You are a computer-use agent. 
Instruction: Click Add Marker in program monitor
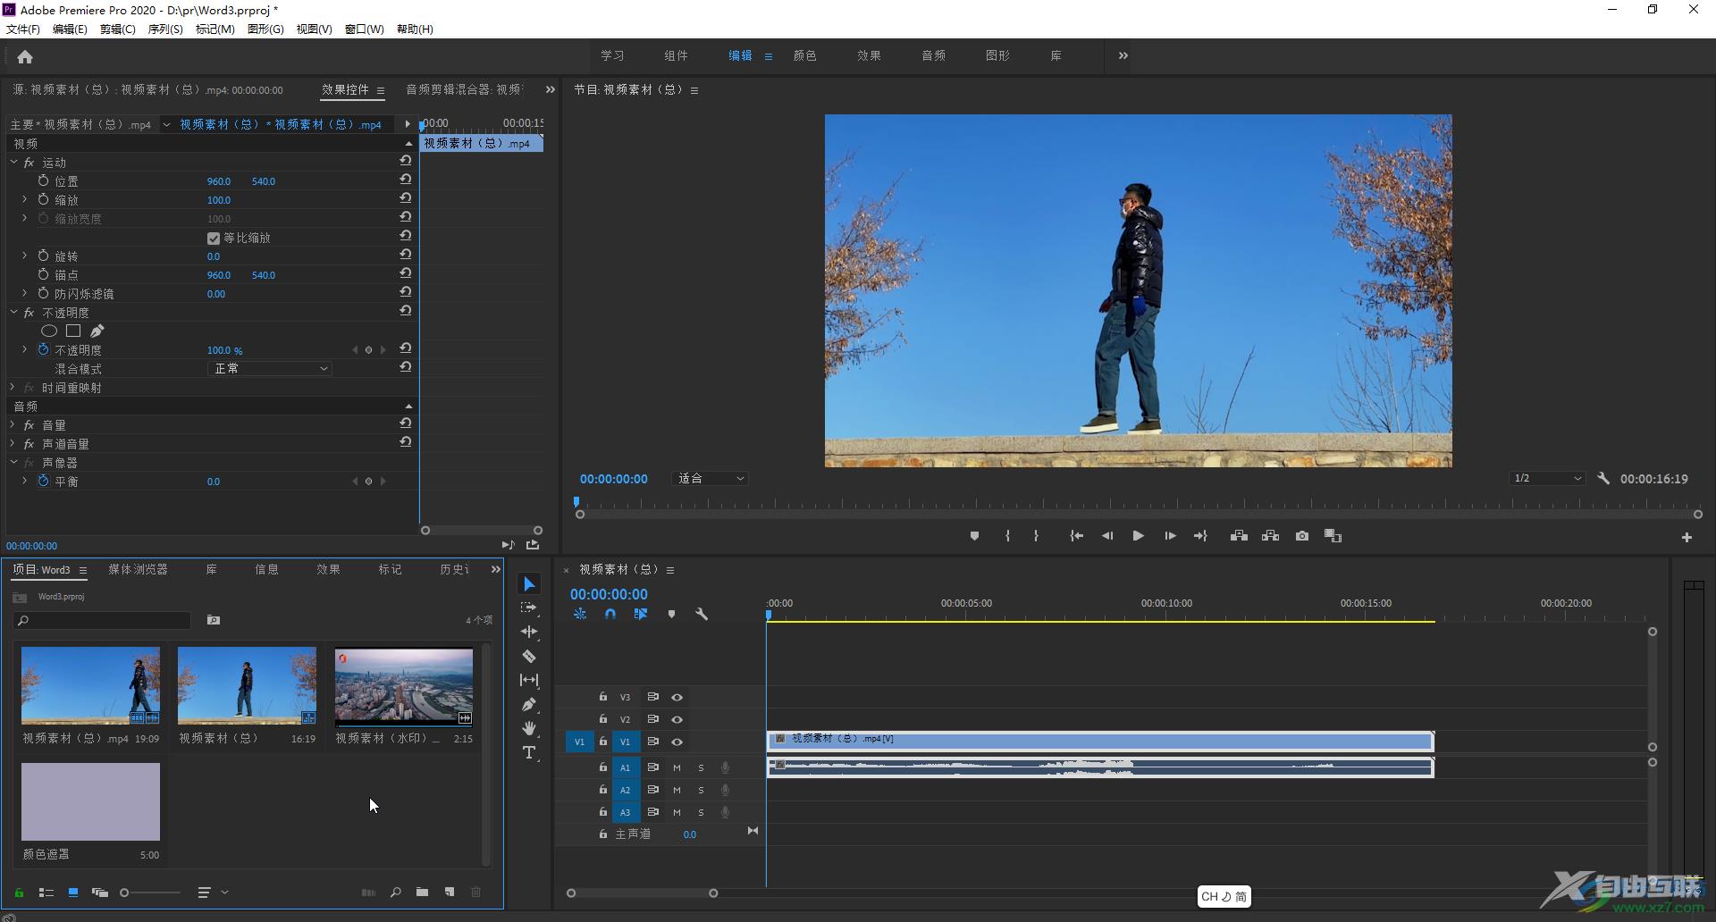[x=974, y=536]
